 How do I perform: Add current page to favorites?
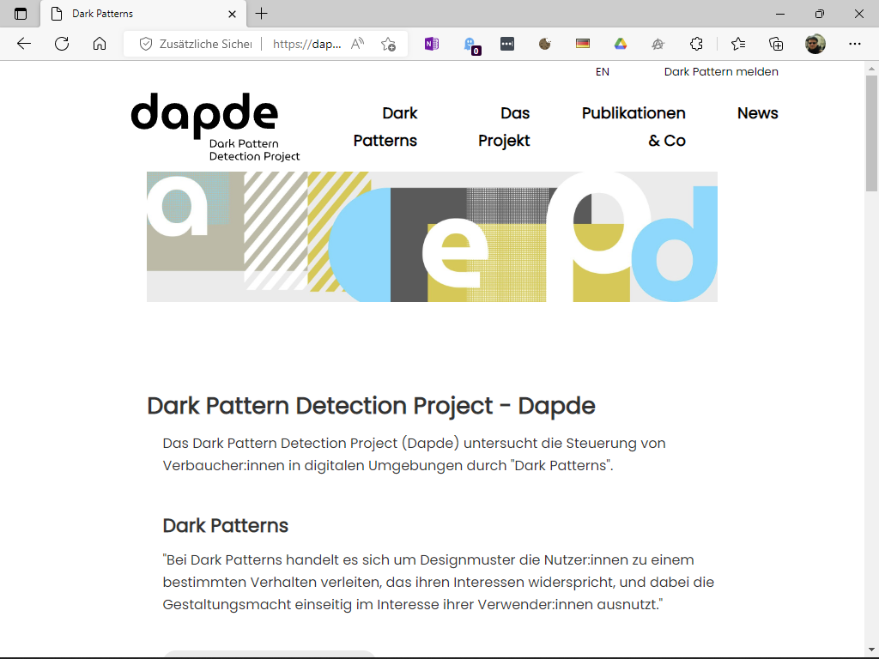390,43
